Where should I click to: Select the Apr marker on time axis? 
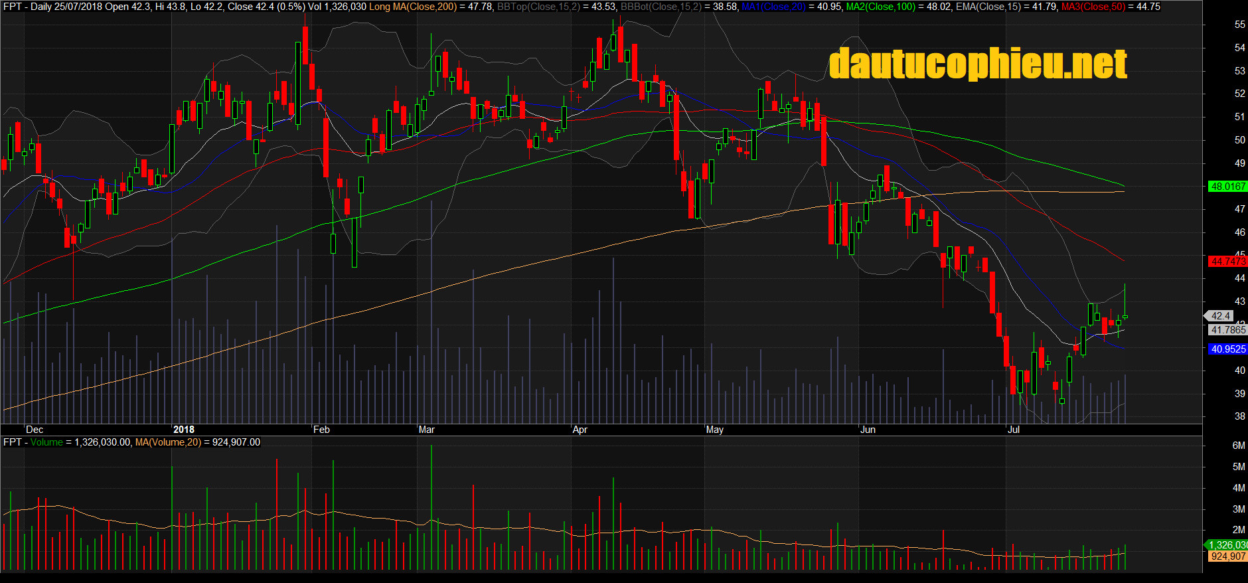click(x=580, y=430)
